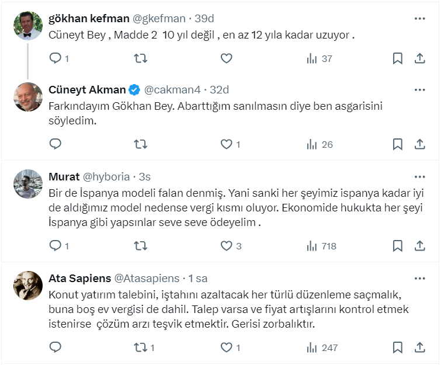Retweet Ata Sapiens' tweet

141,347
